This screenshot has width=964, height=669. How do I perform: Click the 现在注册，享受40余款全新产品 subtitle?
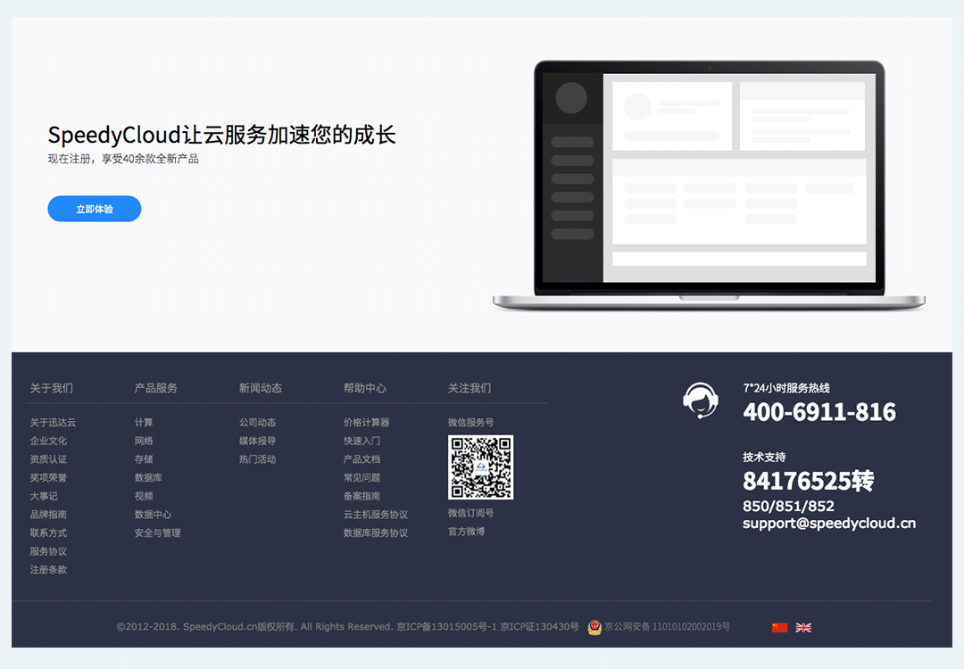point(123,159)
